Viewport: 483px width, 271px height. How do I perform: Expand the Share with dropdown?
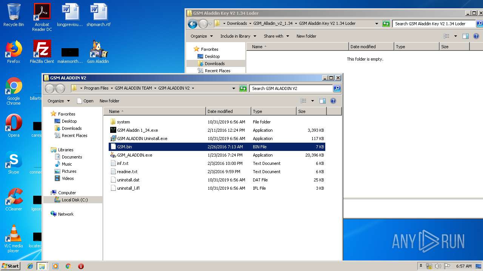point(276,36)
